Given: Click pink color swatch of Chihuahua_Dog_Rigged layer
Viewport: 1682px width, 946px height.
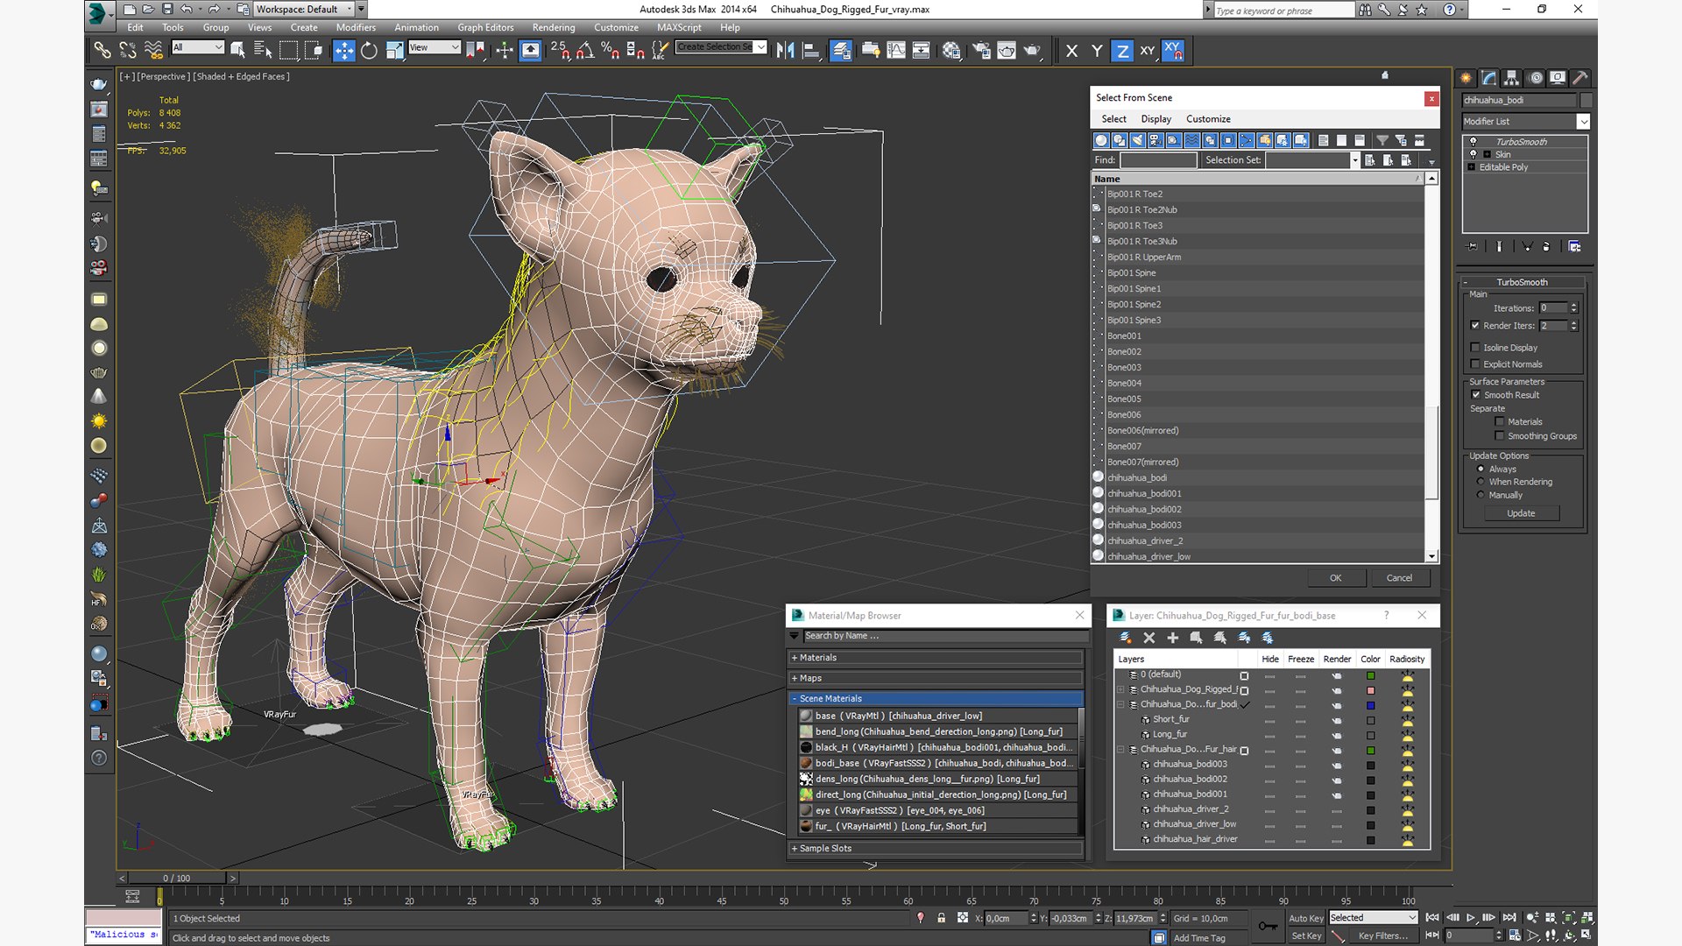Looking at the screenshot, I should 1371,690.
